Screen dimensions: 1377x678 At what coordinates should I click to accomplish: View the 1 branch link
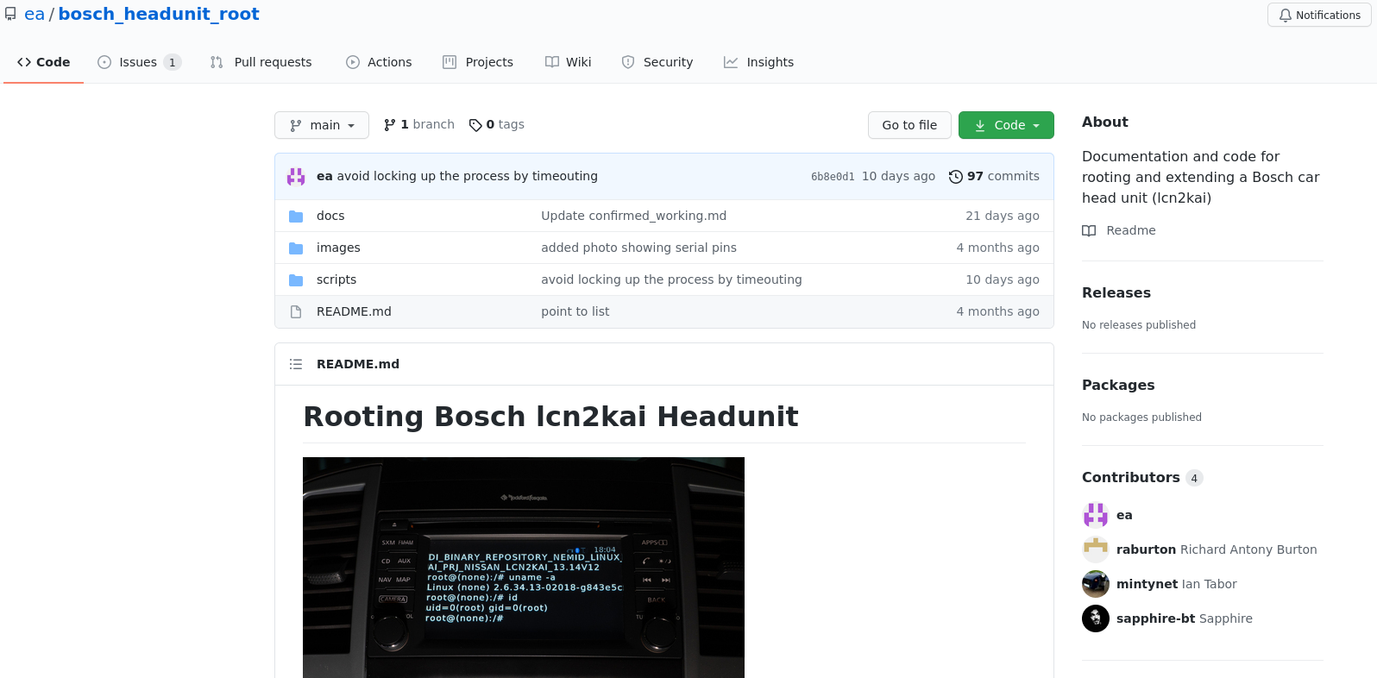click(x=419, y=125)
